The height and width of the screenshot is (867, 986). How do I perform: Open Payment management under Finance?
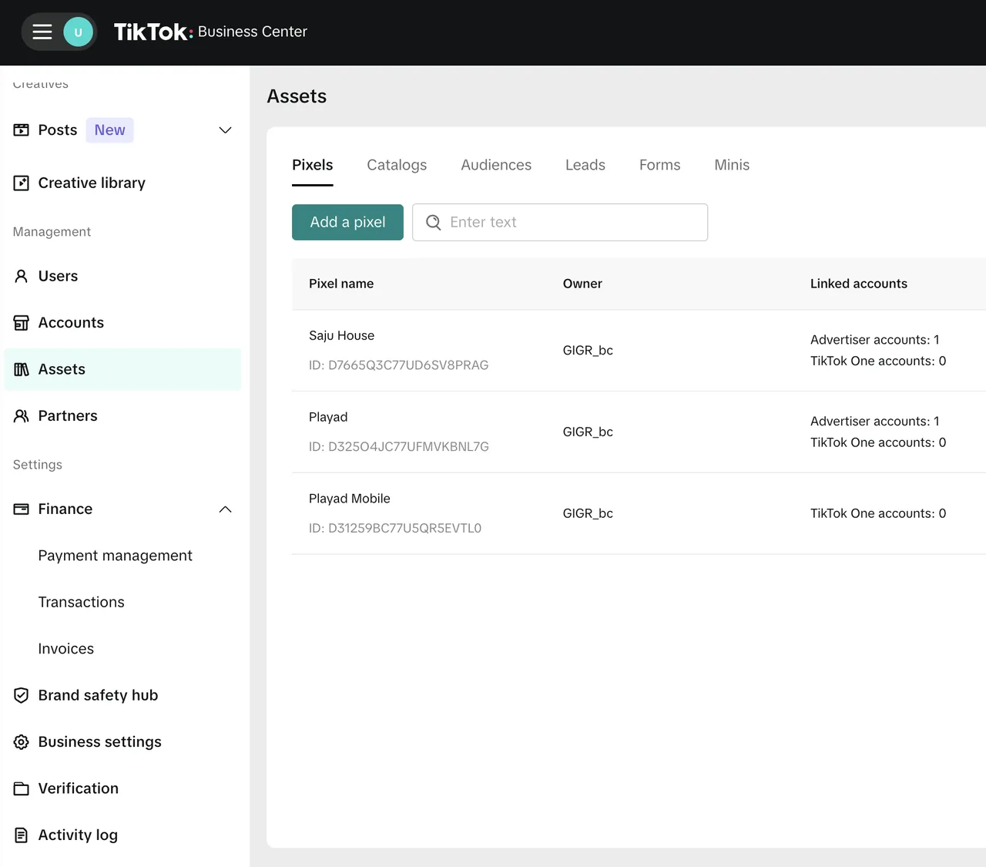click(x=116, y=556)
